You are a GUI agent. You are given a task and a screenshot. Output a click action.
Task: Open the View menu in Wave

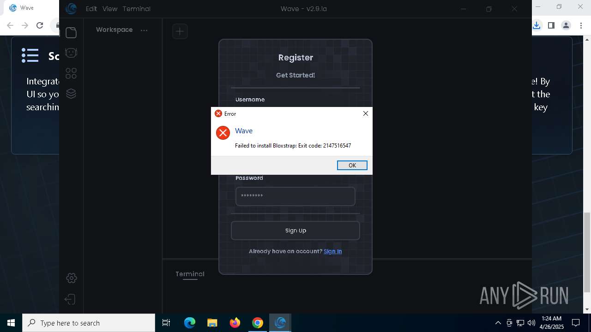click(x=110, y=9)
